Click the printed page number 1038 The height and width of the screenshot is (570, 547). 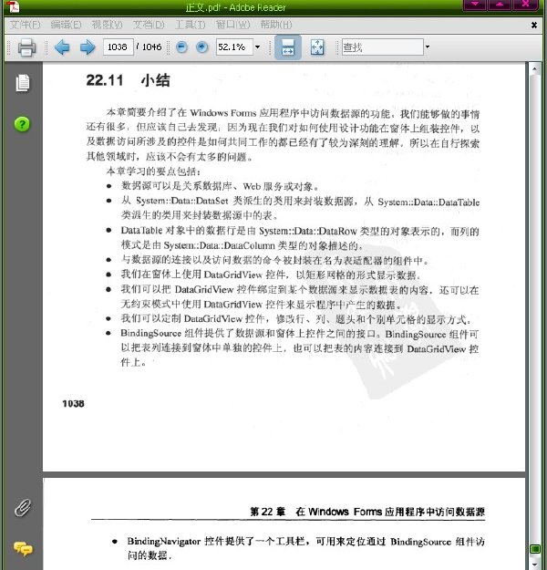[73, 403]
